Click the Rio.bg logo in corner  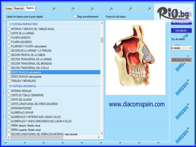[x=173, y=13]
